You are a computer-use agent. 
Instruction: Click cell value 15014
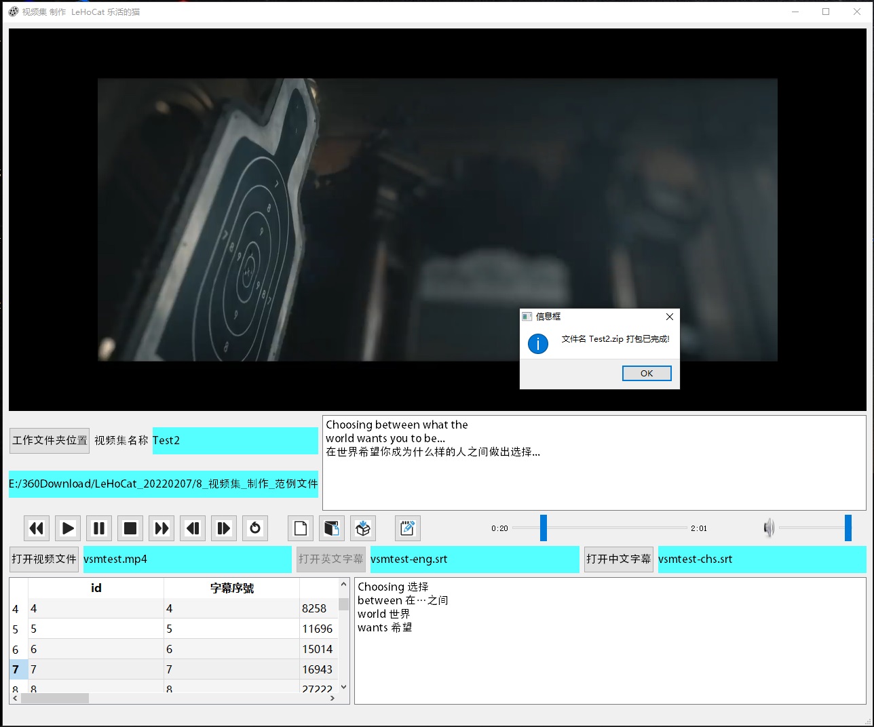[318, 649]
